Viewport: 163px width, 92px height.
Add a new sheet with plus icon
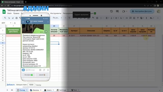[7, 90]
